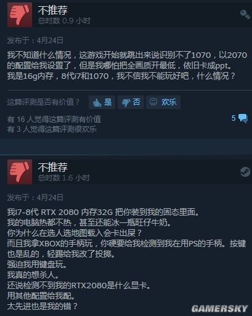Click the review text mentioning the XBOX 手柄
This screenshot has width=252, height=316.
coord(126,249)
